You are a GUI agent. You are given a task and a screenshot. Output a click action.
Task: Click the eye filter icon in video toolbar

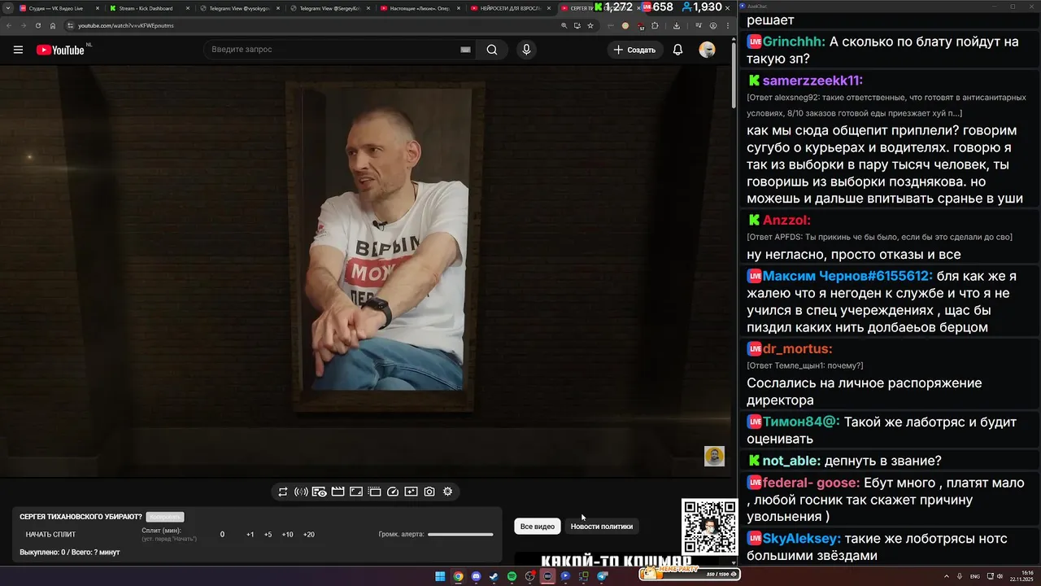[x=319, y=492]
